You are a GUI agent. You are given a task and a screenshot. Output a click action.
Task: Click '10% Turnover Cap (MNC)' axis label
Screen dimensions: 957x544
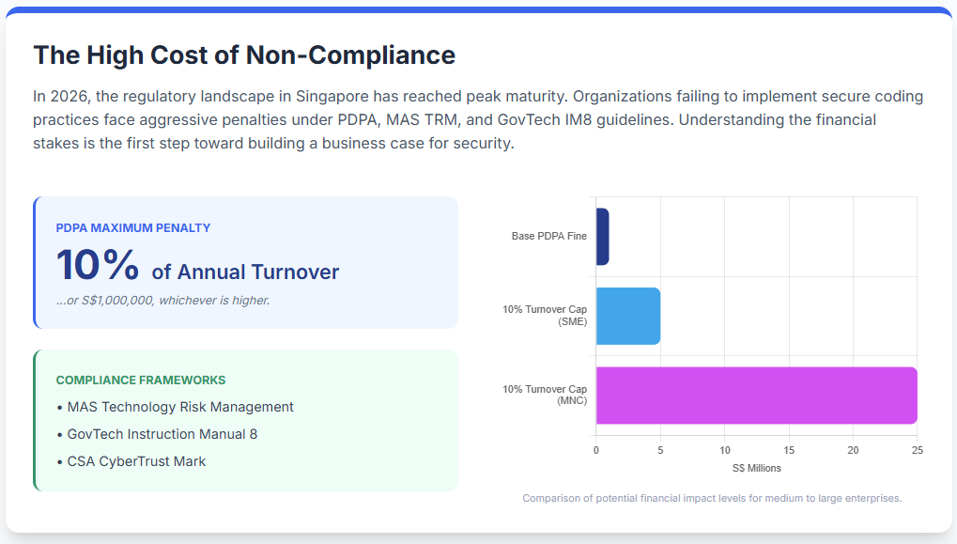545,395
